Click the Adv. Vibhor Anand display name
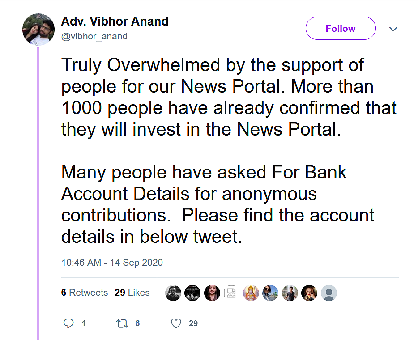The image size is (418, 340). (x=115, y=21)
